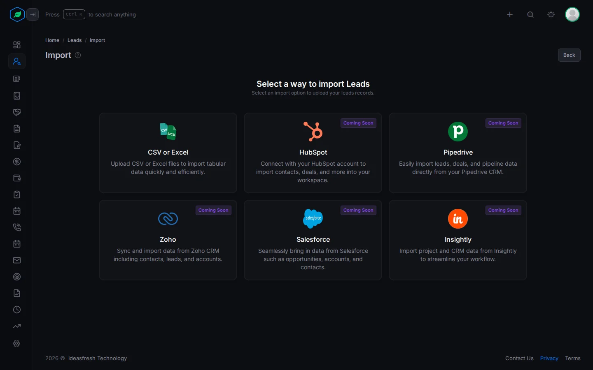Click the Coming Soon badge on HubSpot card
593x370 pixels.
[358, 123]
